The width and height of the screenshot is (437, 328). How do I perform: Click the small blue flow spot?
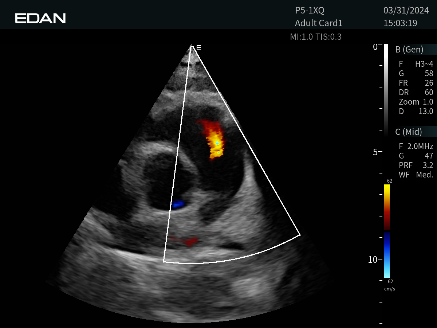[177, 205]
